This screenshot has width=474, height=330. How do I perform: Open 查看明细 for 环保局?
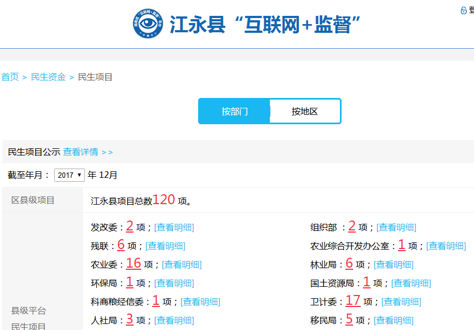pos(174,283)
